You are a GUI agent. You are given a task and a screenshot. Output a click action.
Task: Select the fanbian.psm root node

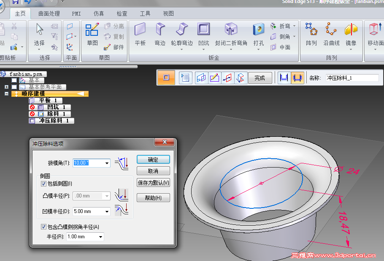pos(24,74)
